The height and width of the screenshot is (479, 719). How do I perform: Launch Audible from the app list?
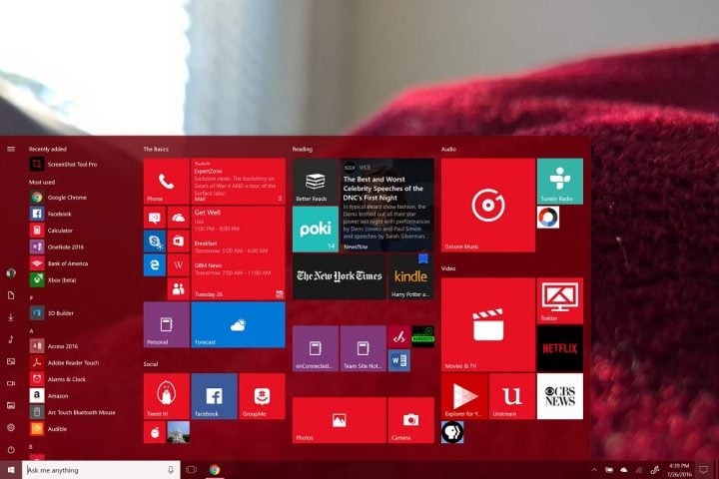pos(49,428)
